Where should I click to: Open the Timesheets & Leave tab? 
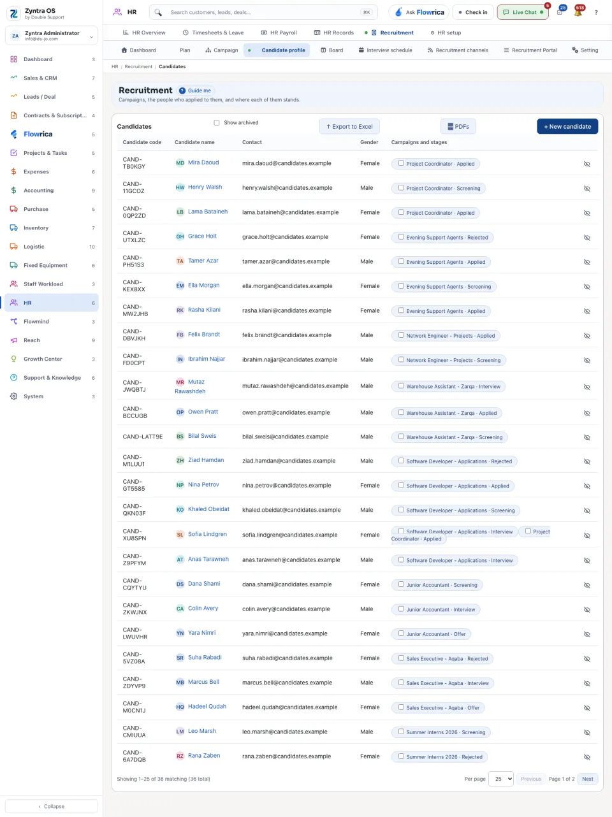(213, 33)
